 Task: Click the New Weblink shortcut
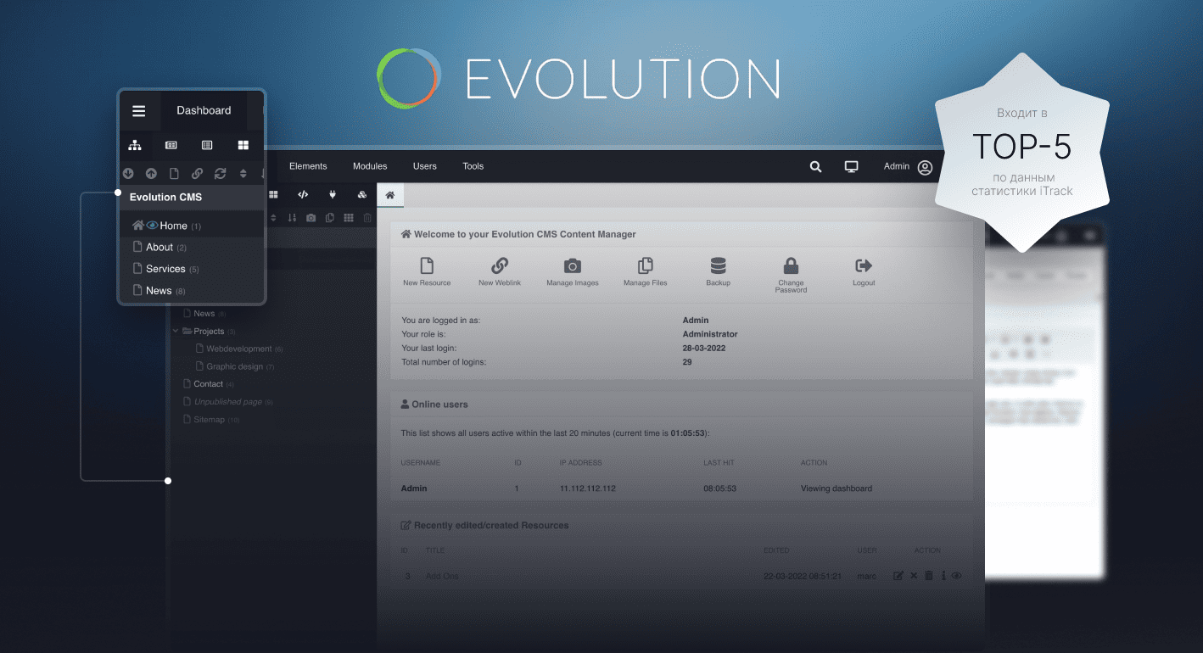point(500,272)
